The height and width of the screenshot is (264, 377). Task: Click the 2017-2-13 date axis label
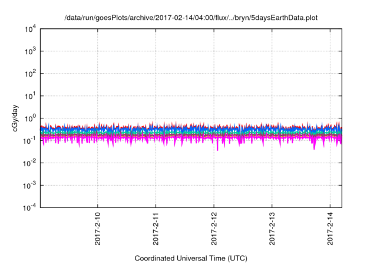(x=272, y=229)
